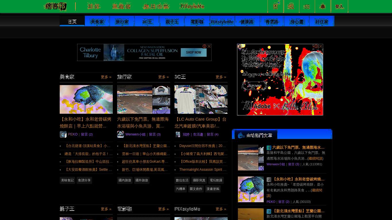392x220 pixels.
Task: Open 【台北捷運-頂溪站美食】 list item
Action: [88, 146]
